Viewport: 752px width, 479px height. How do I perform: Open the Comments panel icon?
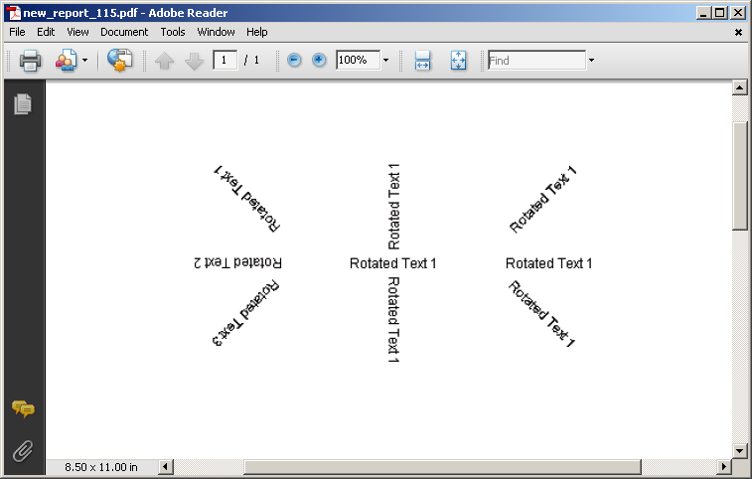pos(23,408)
